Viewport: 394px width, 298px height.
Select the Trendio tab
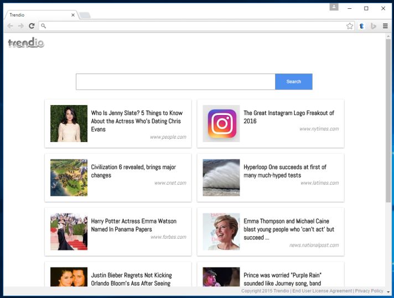point(42,15)
